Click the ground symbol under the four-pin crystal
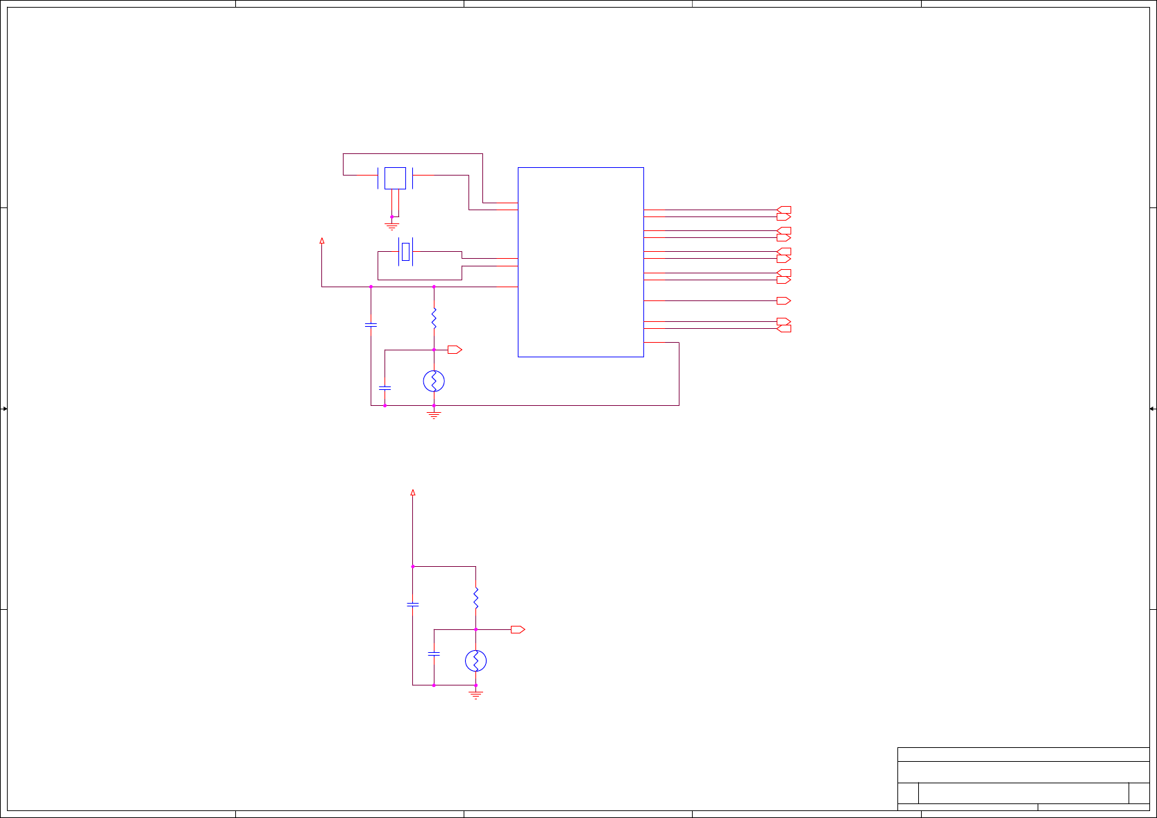This screenshot has width=1157, height=818. click(391, 225)
